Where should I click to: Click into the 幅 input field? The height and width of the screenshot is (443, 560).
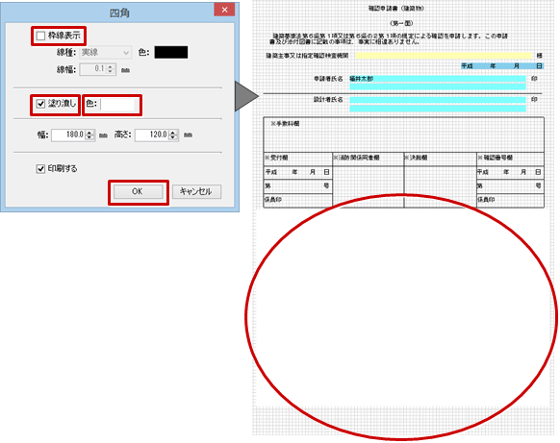(x=68, y=135)
